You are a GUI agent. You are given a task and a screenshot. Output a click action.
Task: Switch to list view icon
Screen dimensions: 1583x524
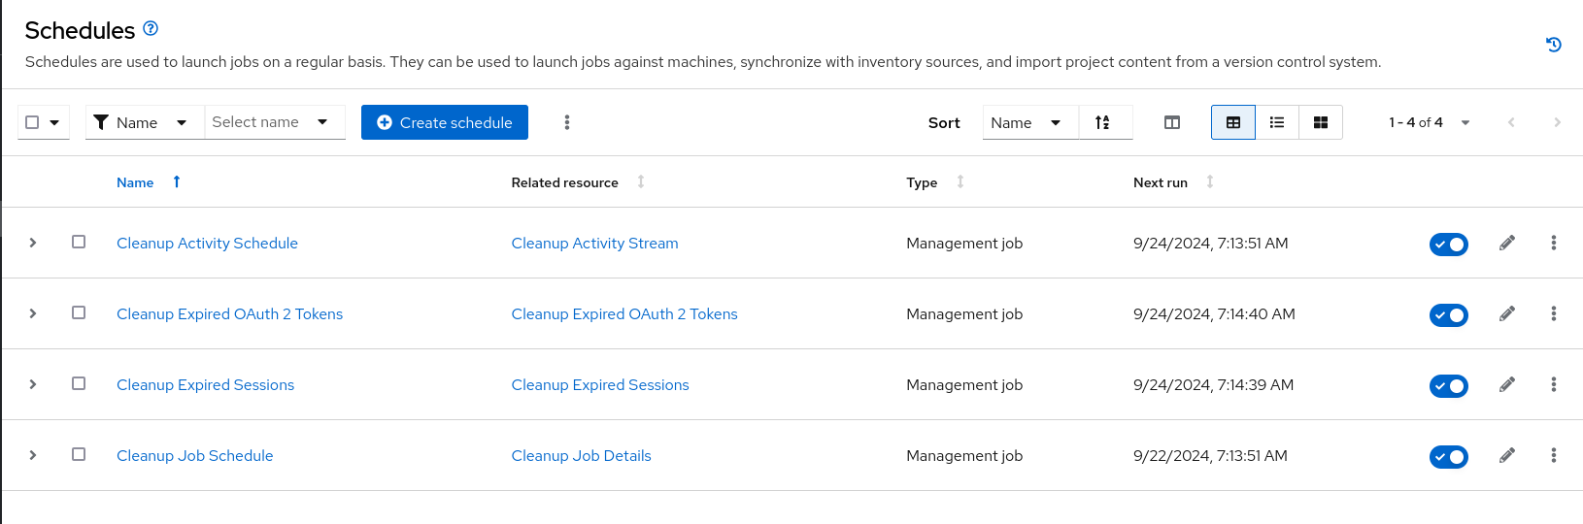click(x=1277, y=122)
